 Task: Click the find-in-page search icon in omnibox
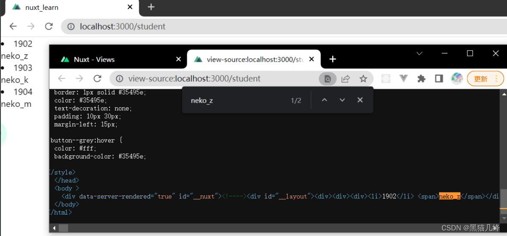coord(327,79)
